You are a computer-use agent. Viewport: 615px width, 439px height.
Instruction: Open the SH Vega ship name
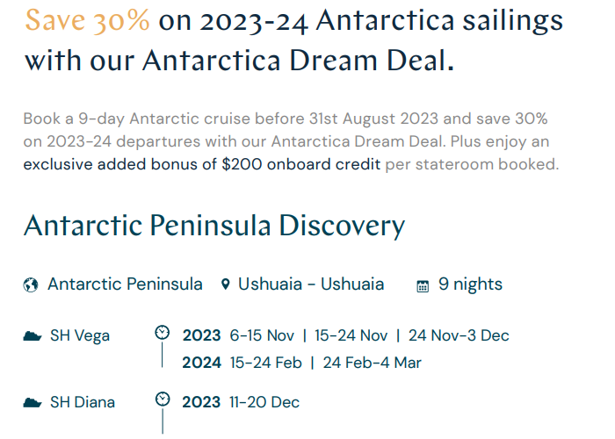click(80, 336)
